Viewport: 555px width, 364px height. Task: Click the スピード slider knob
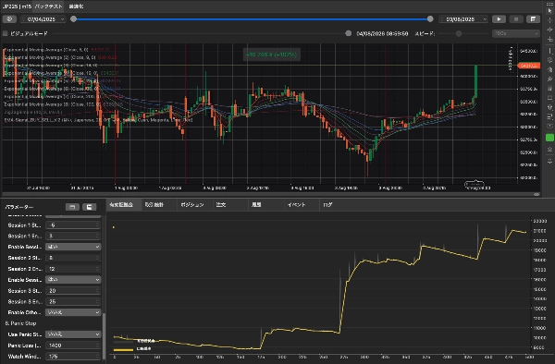459,33
